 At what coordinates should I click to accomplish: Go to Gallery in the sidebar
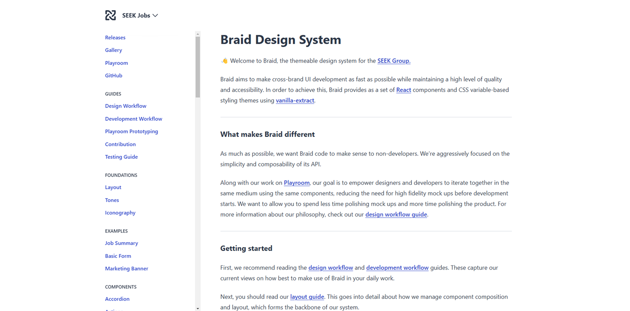point(113,50)
